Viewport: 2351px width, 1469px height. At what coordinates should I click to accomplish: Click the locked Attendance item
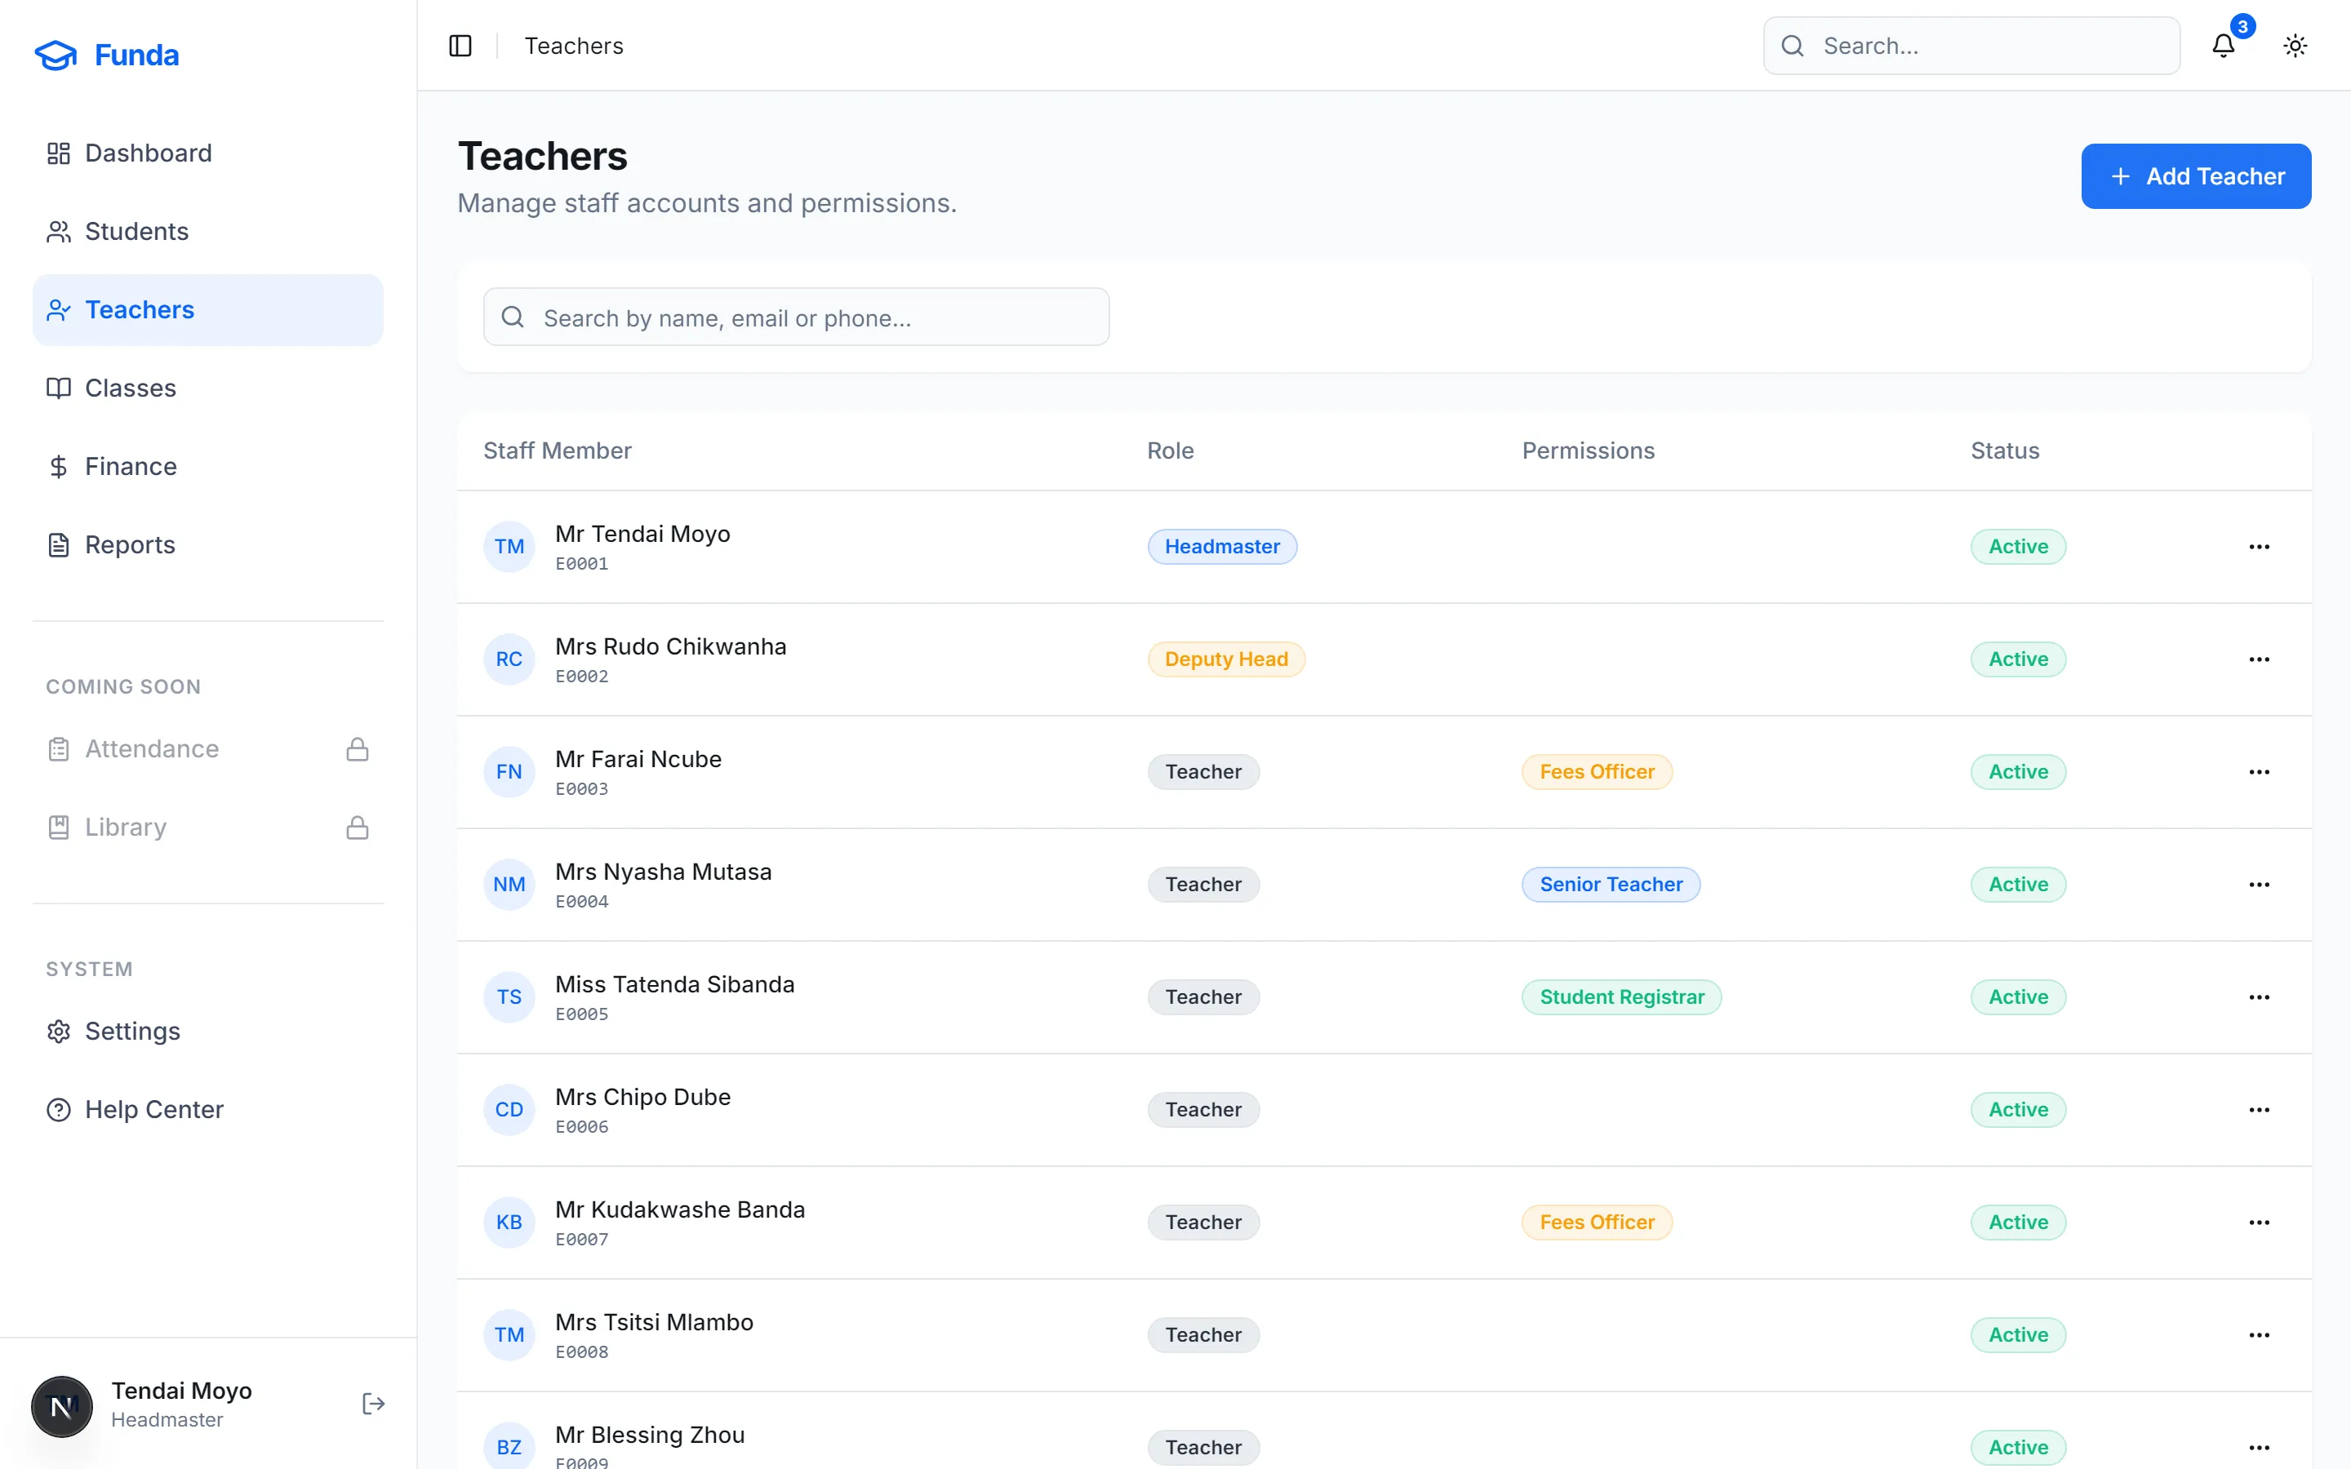coord(208,749)
